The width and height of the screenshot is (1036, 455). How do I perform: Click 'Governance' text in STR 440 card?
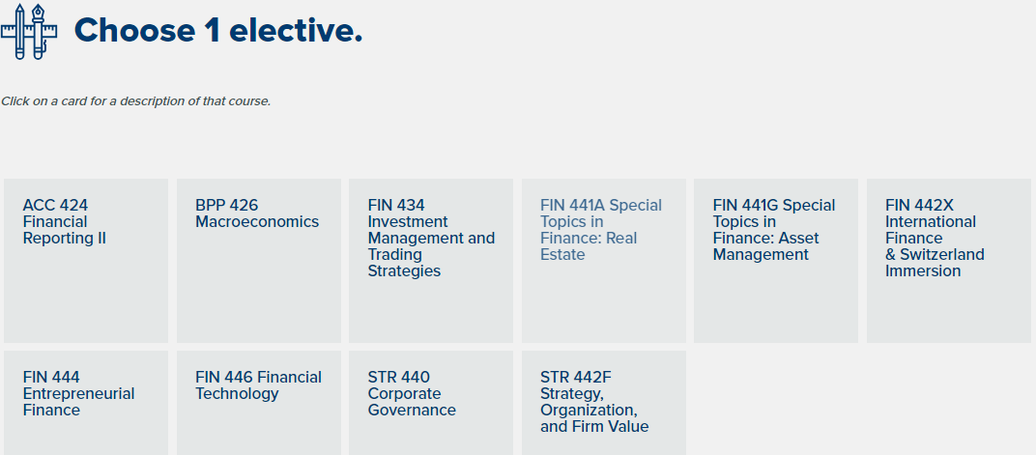click(412, 411)
